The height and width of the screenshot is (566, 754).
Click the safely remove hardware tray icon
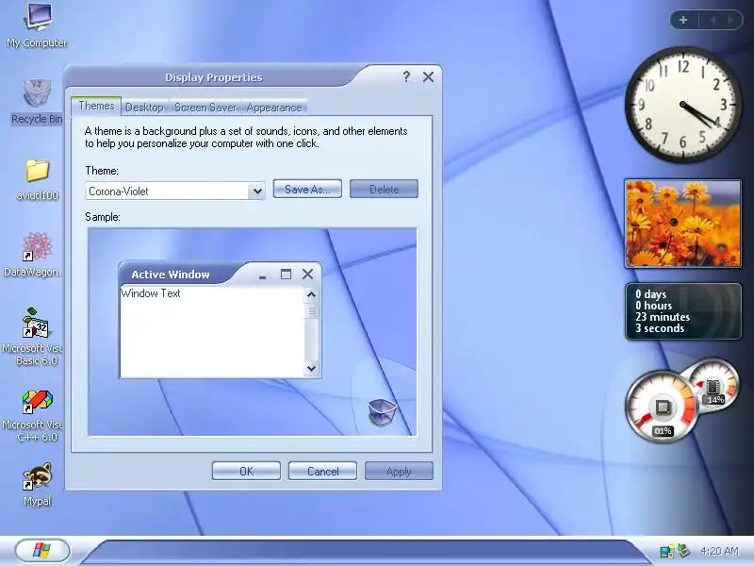(x=683, y=550)
